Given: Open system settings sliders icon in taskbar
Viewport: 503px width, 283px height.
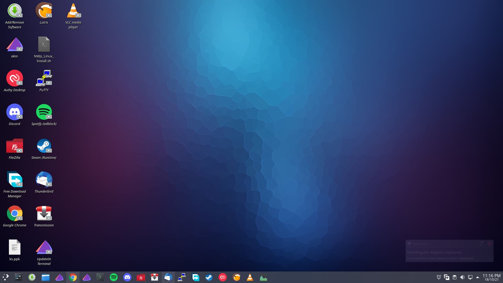Looking at the screenshot, I should point(18,277).
